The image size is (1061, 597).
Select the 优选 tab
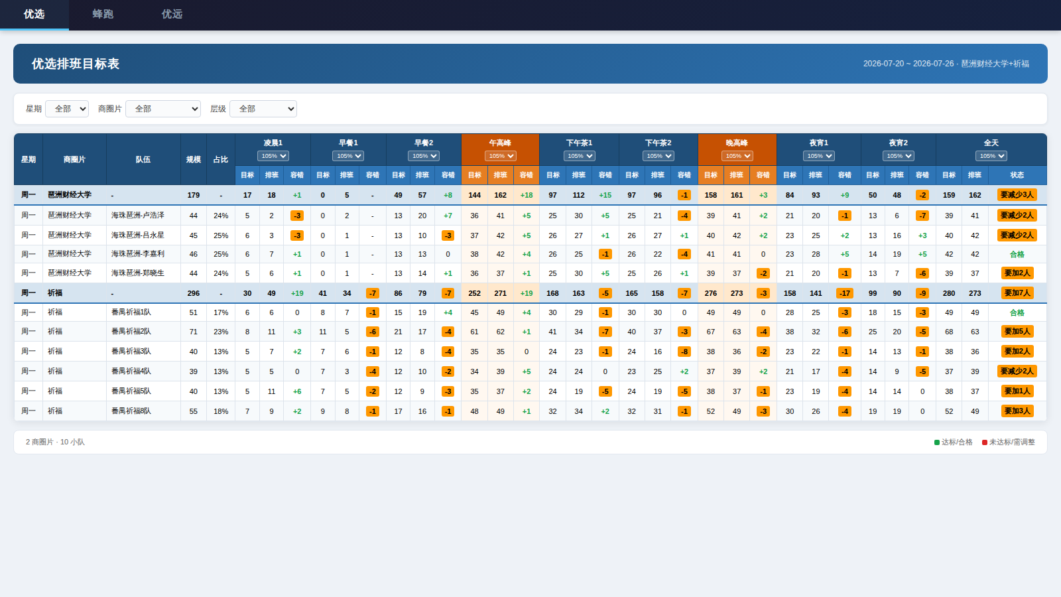[x=34, y=14]
